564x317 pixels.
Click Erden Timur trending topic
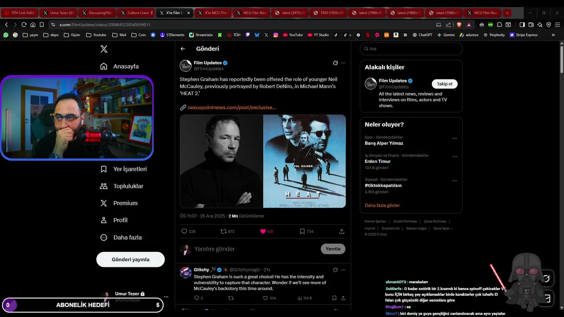[x=378, y=162]
